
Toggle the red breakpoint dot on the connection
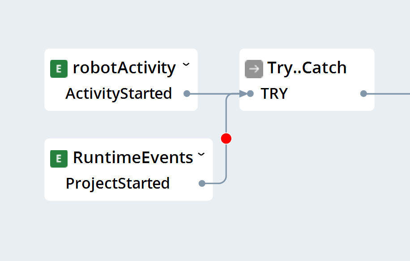226,139
